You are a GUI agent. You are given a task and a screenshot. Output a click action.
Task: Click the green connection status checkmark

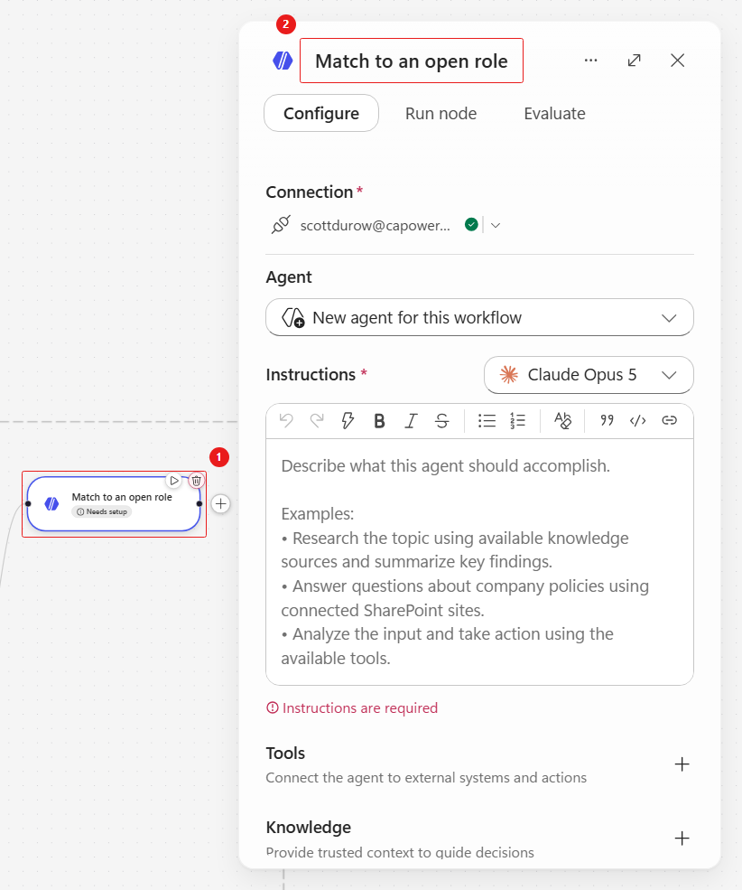click(471, 225)
